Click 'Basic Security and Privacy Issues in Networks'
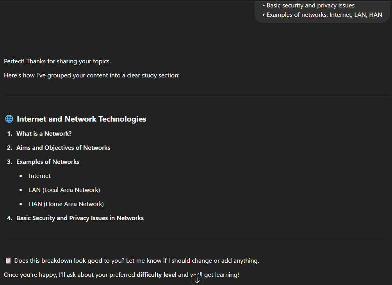 point(80,218)
